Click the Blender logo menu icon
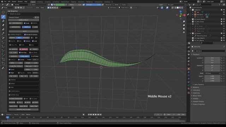Viewport: 226px width, 127px height. (2, 1)
